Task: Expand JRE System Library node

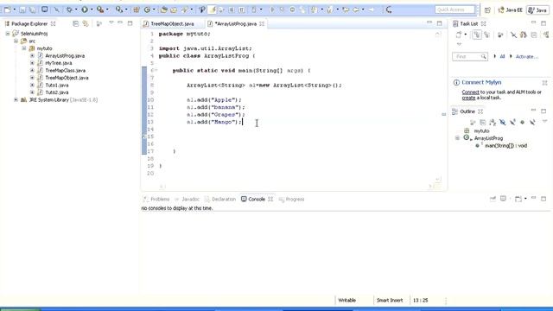Action: [x=16, y=100]
